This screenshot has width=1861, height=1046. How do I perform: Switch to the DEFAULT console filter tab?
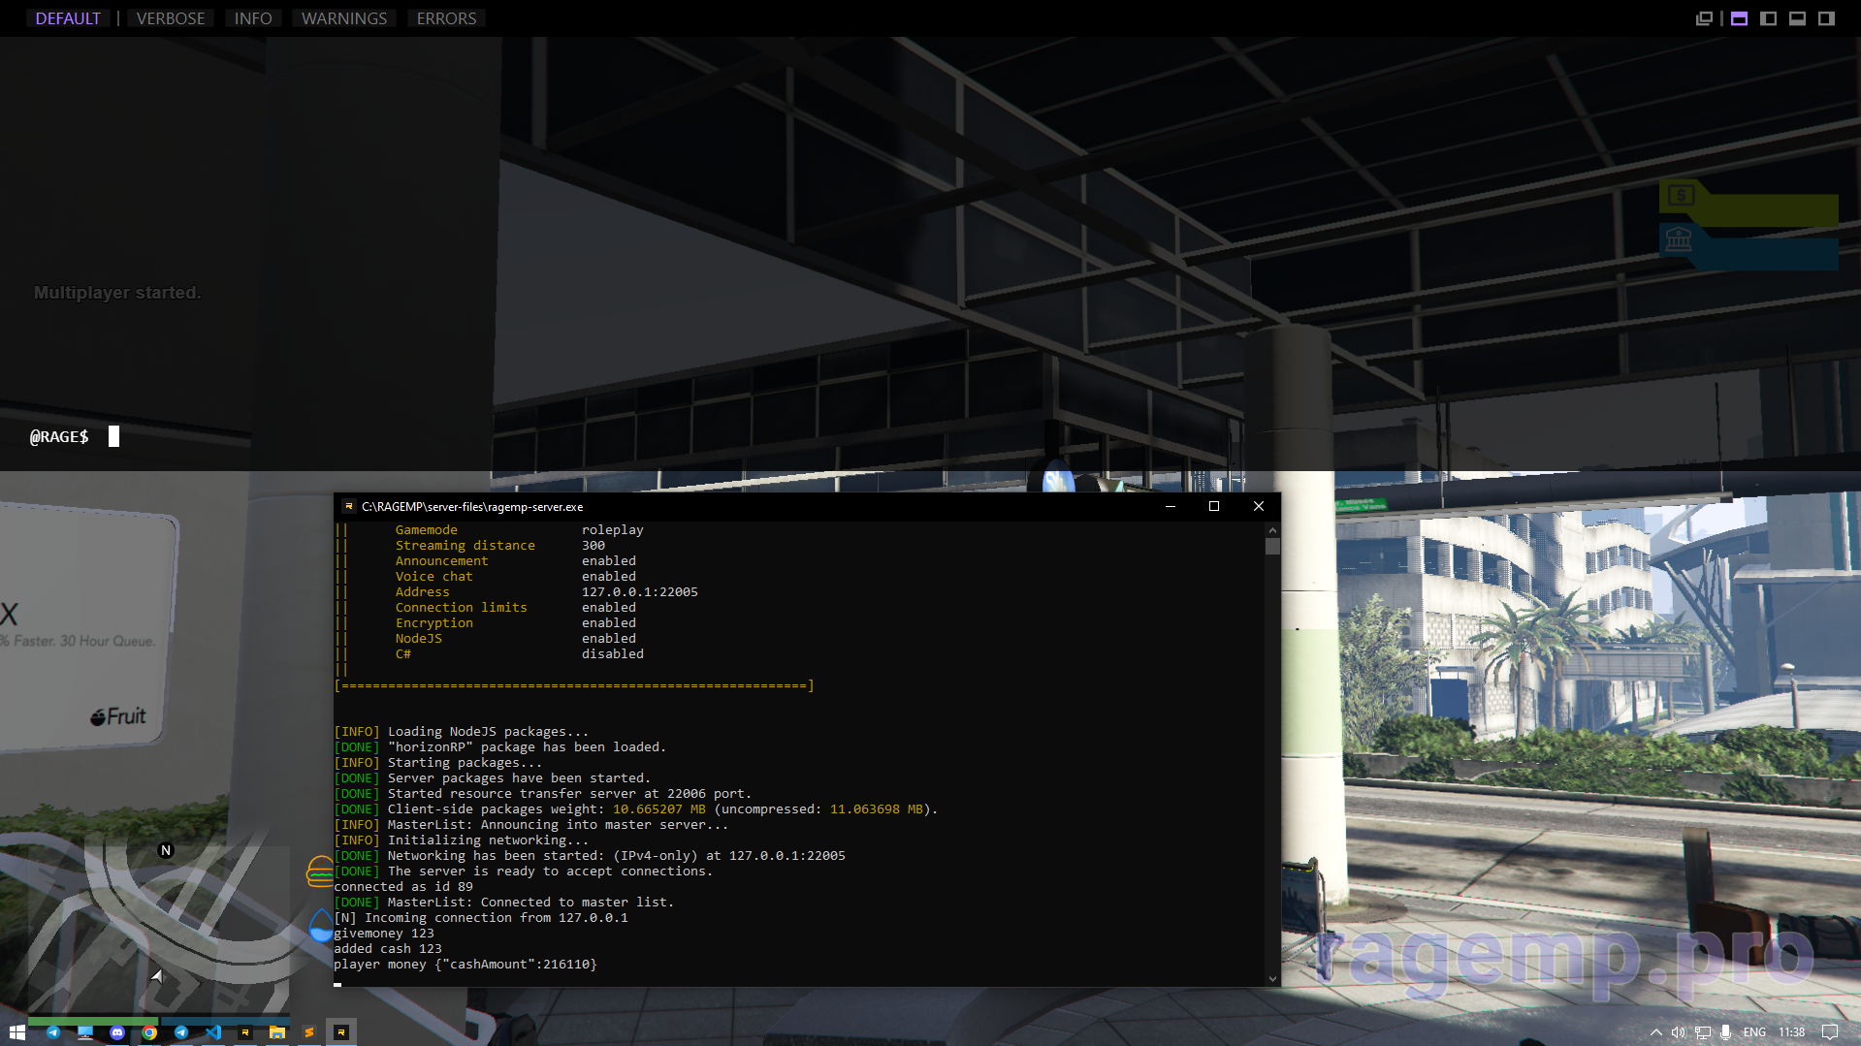click(68, 18)
